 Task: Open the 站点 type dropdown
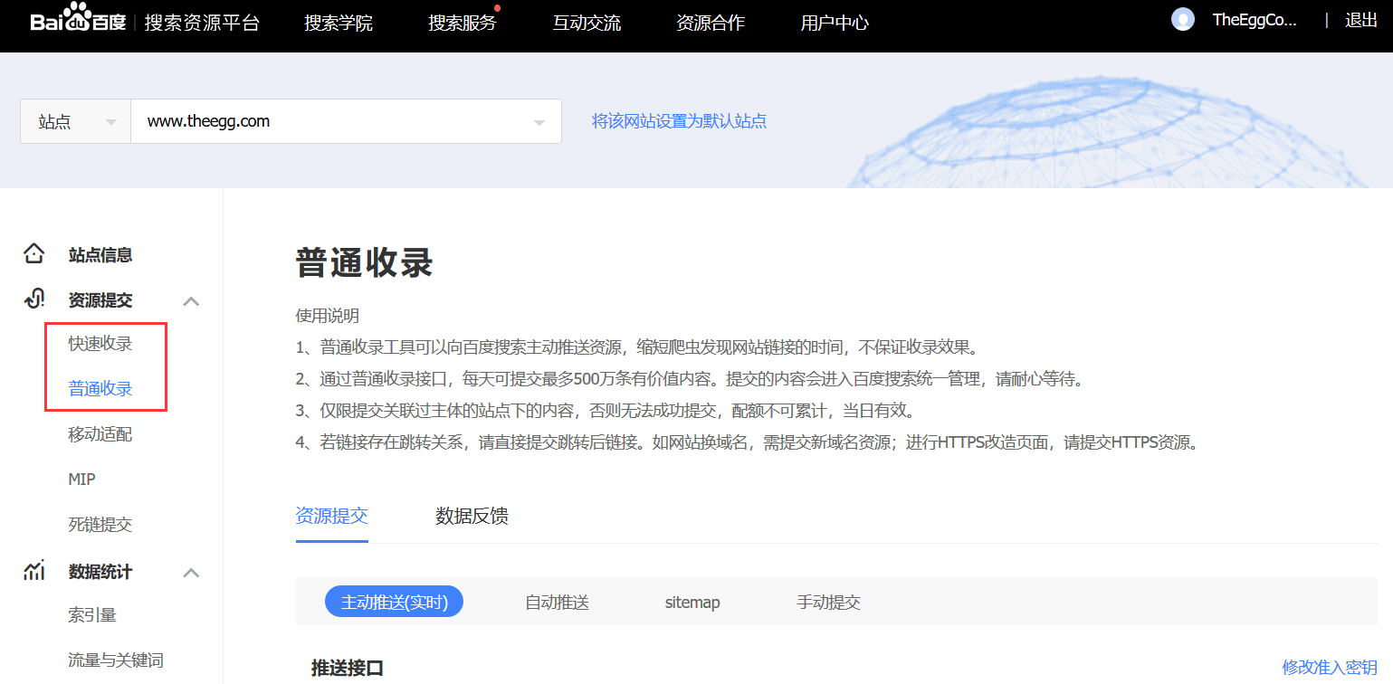[x=76, y=121]
